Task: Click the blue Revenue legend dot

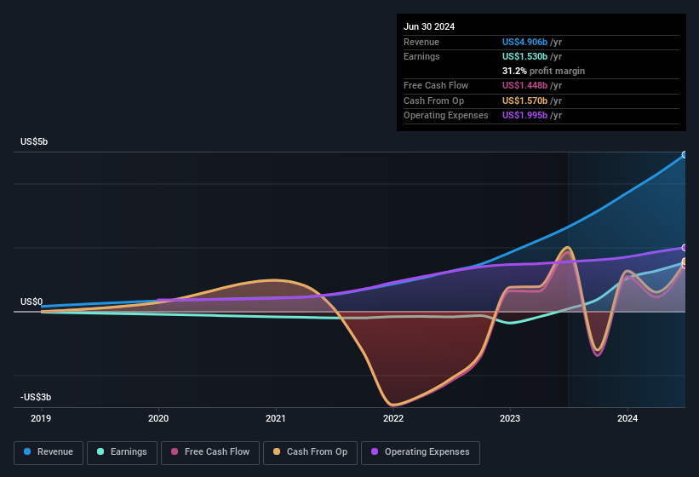Action: click(27, 451)
